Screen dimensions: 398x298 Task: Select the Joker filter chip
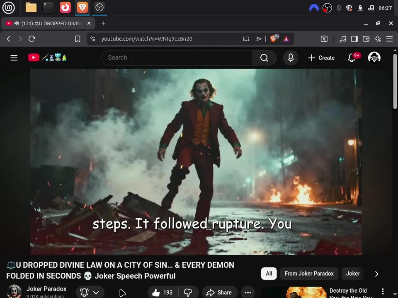click(353, 274)
